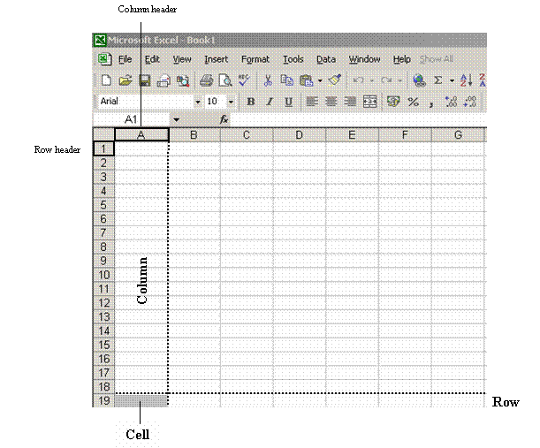Apply Percent style icon
This screenshot has height=448, width=540.
413,102
